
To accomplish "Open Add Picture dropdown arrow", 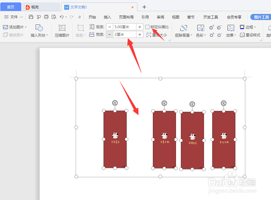I will [26, 27].
